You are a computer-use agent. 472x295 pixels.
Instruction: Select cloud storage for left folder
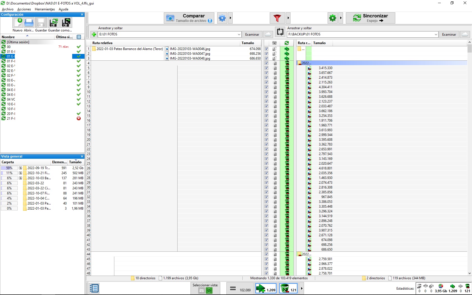point(268,34)
